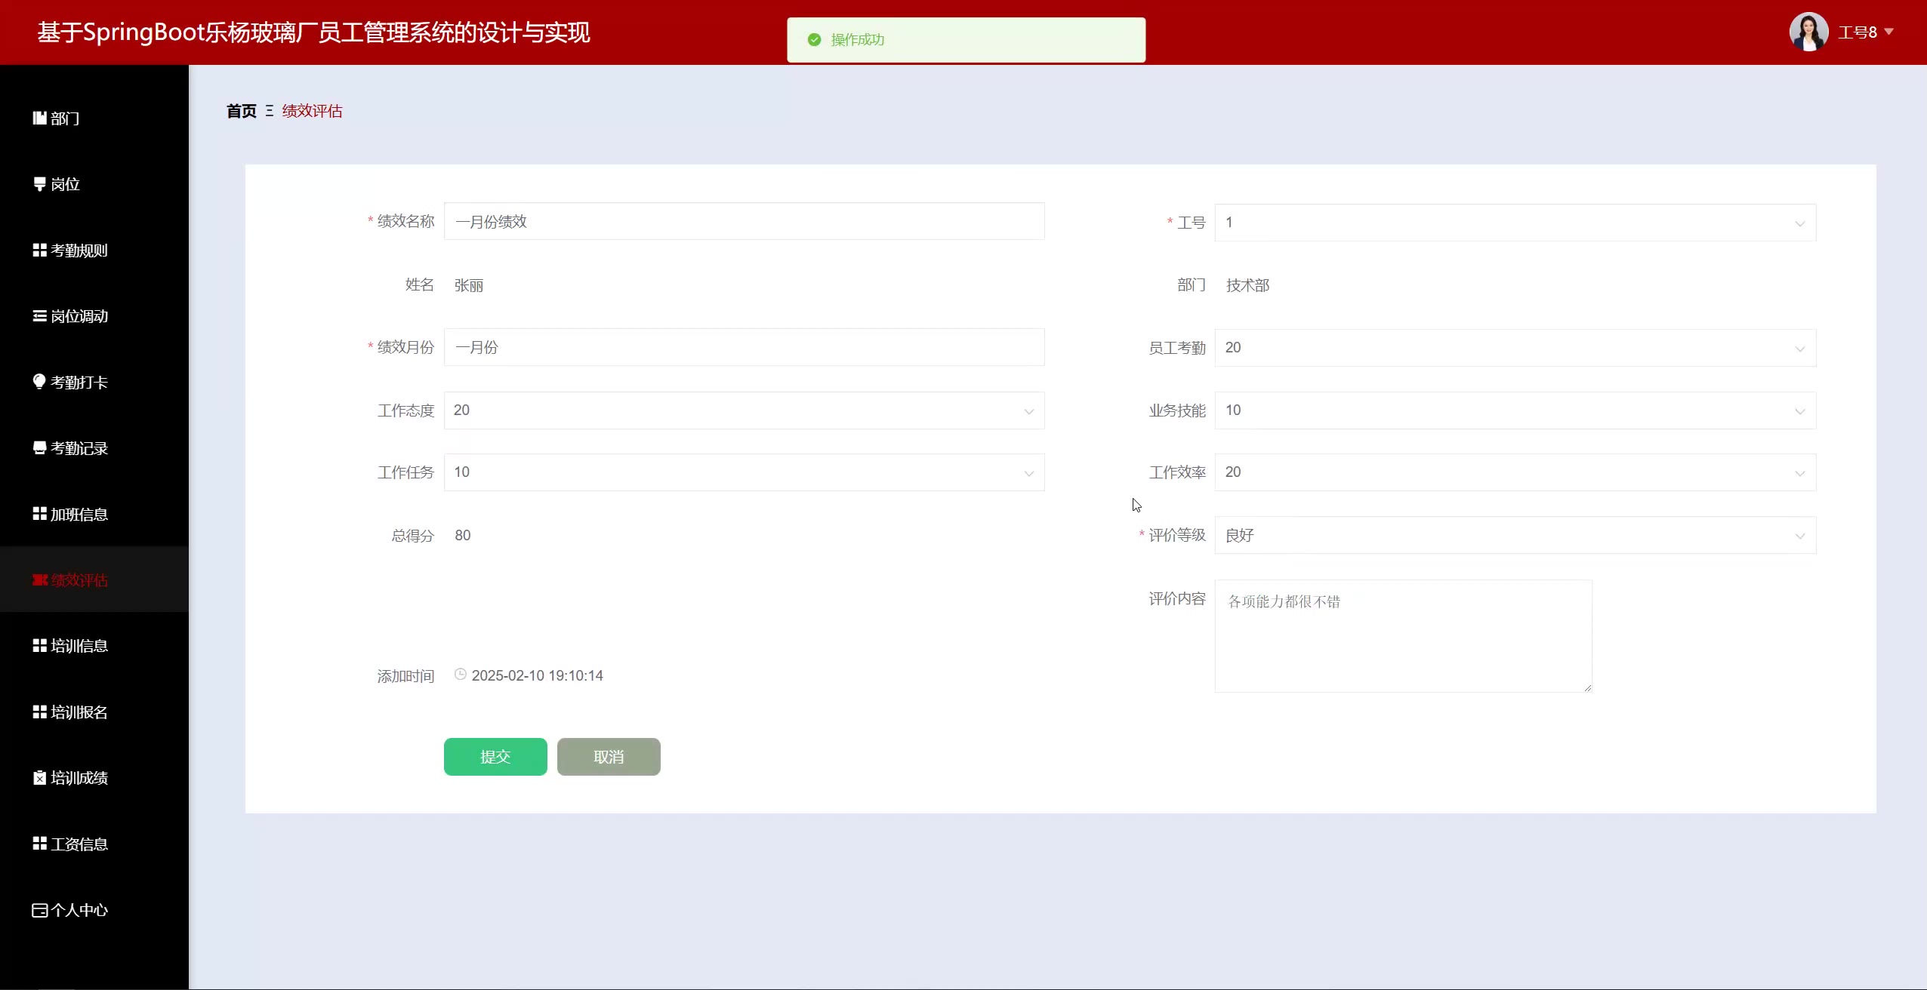Click the 考勤记录 sidebar icon
The width and height of the screenshot is (1927, 990).
click(39, 448)
